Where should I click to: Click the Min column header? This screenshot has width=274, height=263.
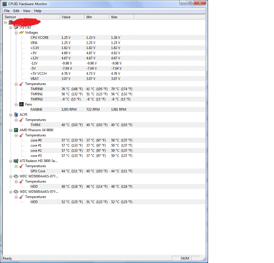click(x=97, y=17)
